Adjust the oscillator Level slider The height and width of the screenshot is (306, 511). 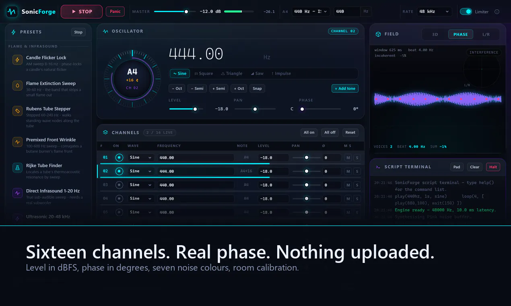point(186,109)
